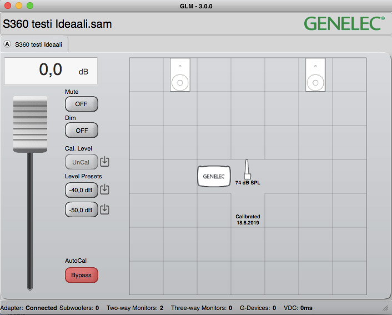Click the Level Presets label
The height and width of the screenshot is (315, 392).
[x=83, y=176]
